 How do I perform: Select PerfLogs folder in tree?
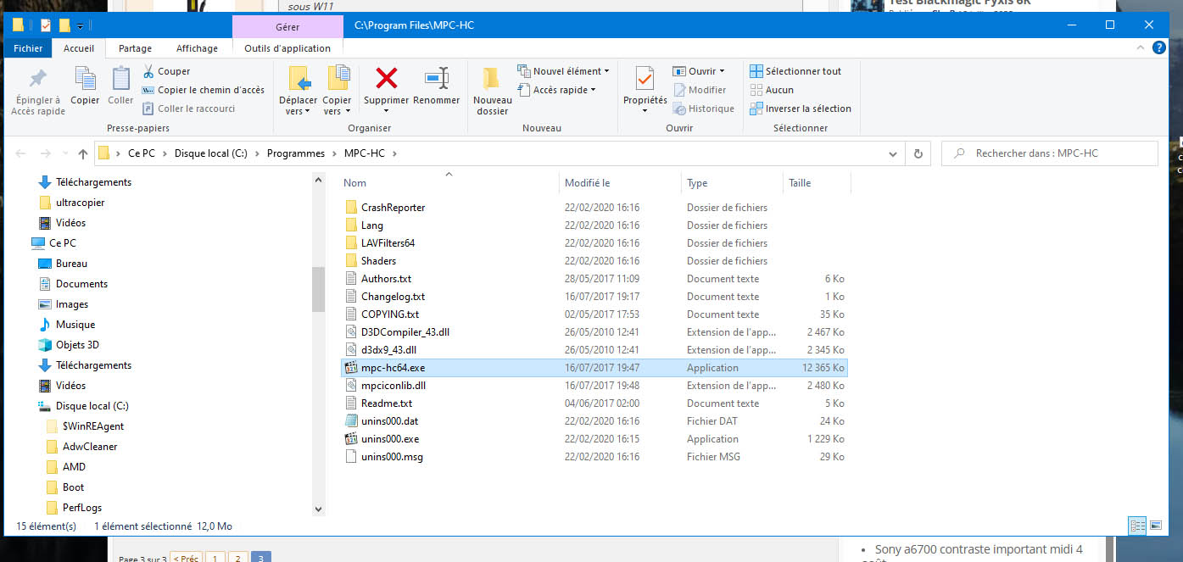[x=81, y=508]
